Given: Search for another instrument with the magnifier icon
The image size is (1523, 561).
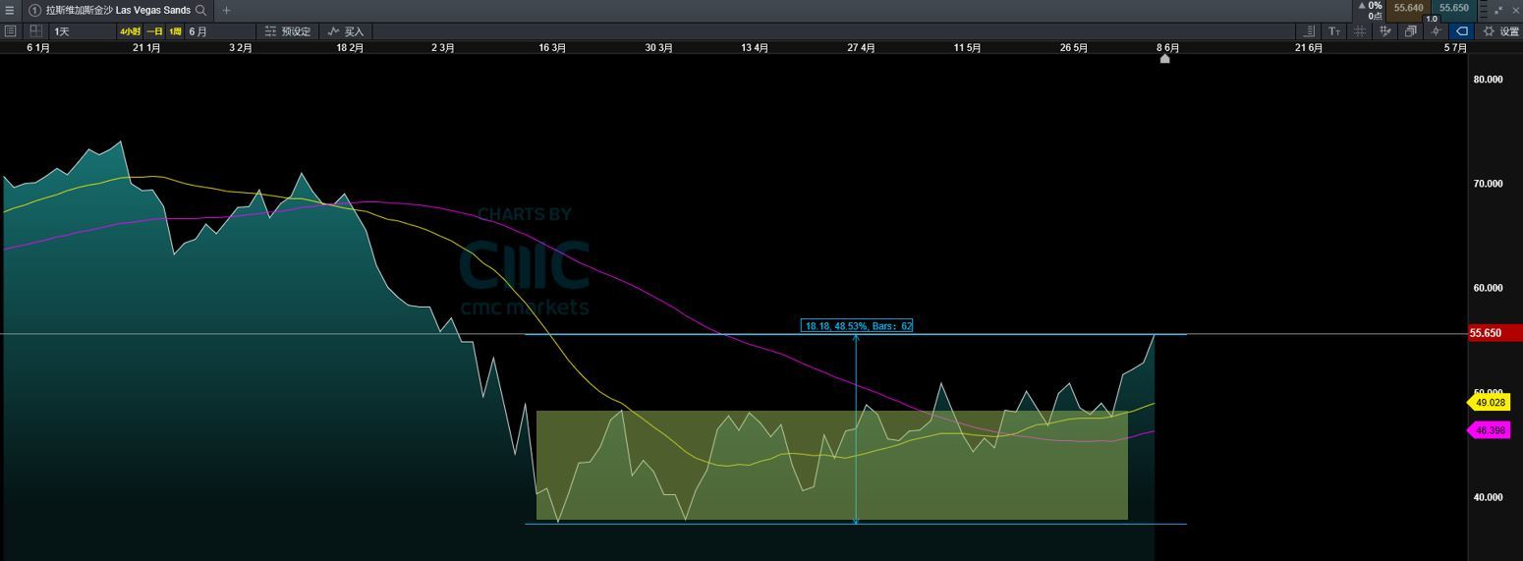Looking at the screenshot, I should pyautogui.click(x=201, y=10).
